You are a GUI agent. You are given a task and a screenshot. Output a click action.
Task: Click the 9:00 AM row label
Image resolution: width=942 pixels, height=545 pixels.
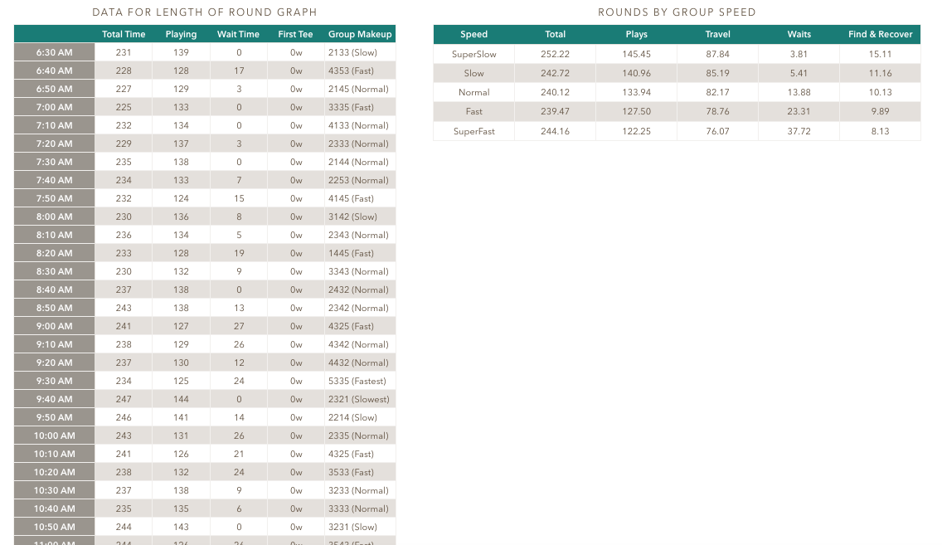(55, 326)
